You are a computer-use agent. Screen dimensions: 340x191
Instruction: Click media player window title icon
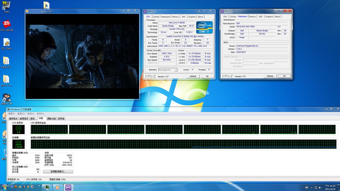[x=27, y=11]
